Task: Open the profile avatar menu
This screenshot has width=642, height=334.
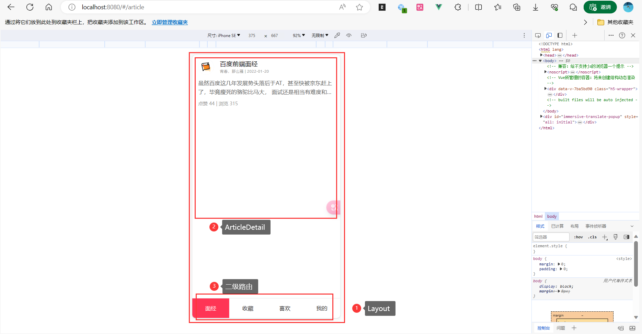Action: click(628, 7)
